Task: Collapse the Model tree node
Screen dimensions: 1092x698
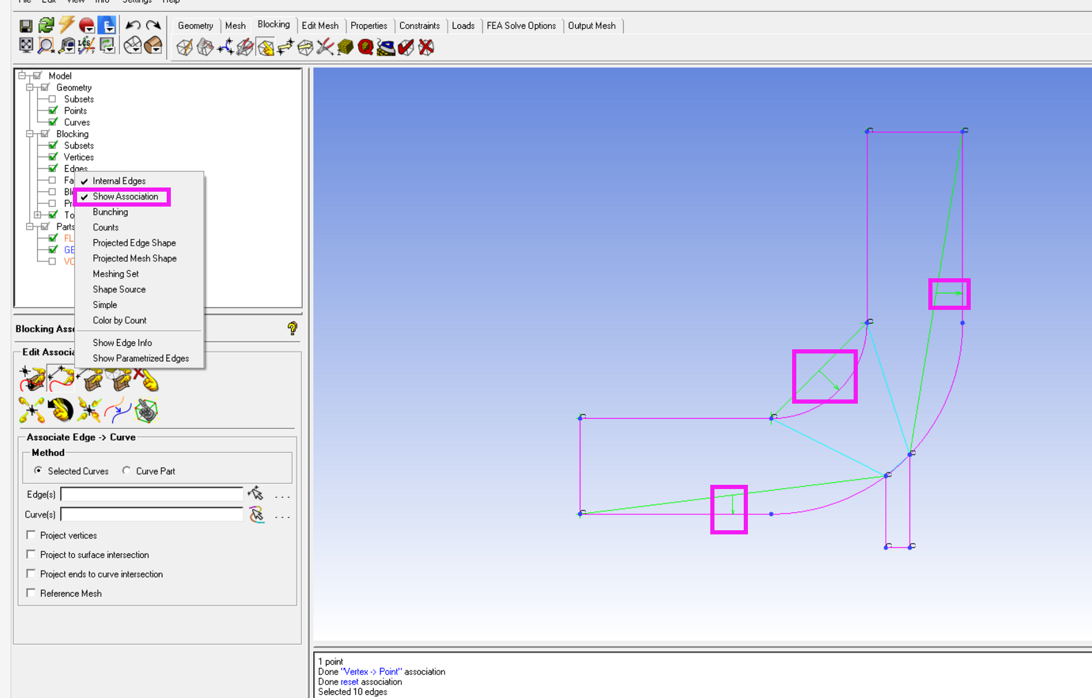Action: tap(22, 76)
